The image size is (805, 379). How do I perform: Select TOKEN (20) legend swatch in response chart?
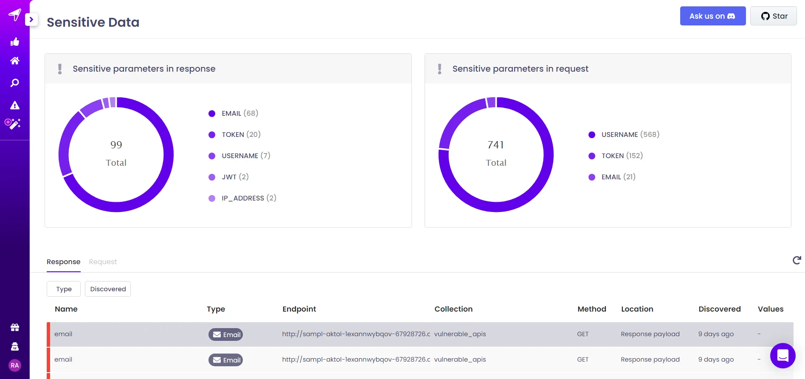pos(212,135)
